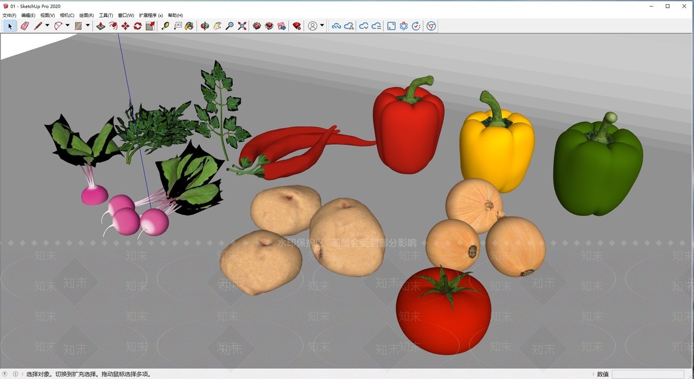Click the 数值 measurements input box

point(648,374)
